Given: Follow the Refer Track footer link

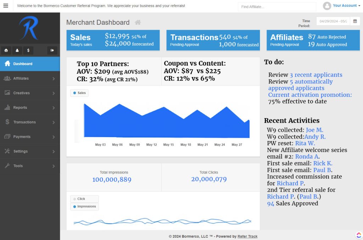Looking at the screenshot, I should 247,236.
